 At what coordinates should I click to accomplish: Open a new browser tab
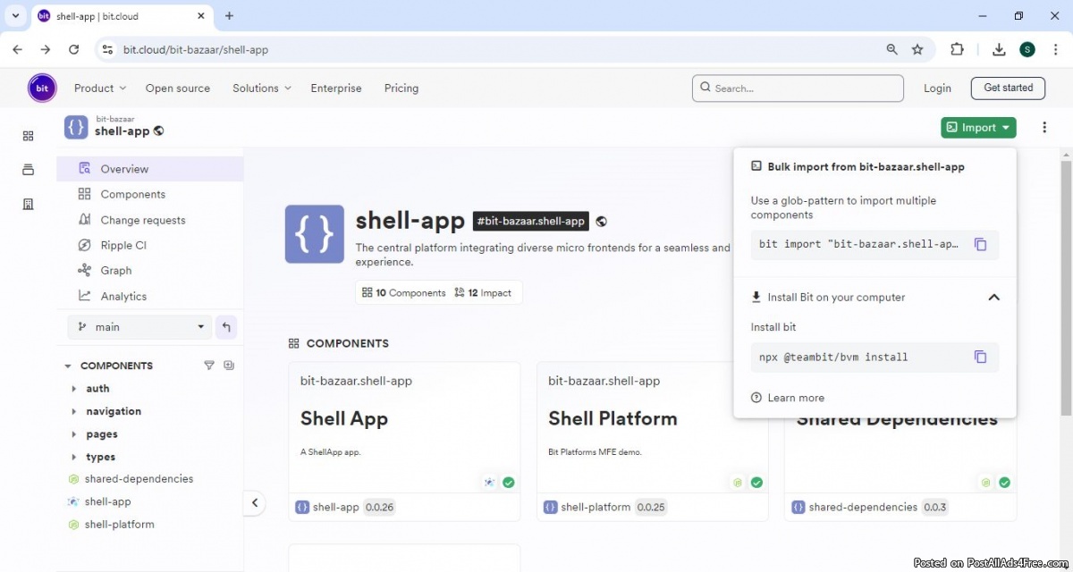click(229, 16)
